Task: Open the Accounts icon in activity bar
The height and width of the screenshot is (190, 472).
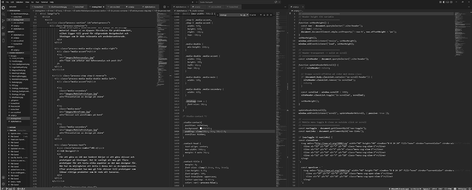Action: [x=3, y=178]
